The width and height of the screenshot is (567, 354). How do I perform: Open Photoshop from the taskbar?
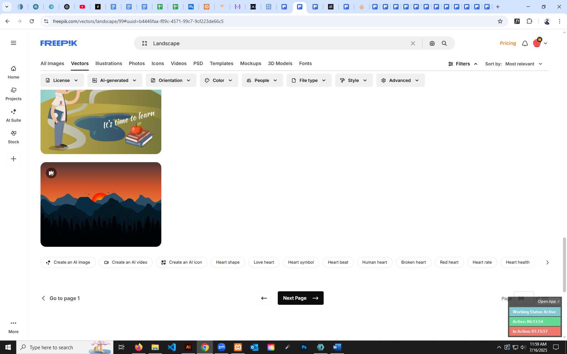[304, 347]
